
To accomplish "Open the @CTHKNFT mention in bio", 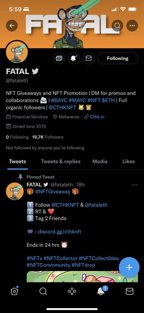I will coord(62,107).
